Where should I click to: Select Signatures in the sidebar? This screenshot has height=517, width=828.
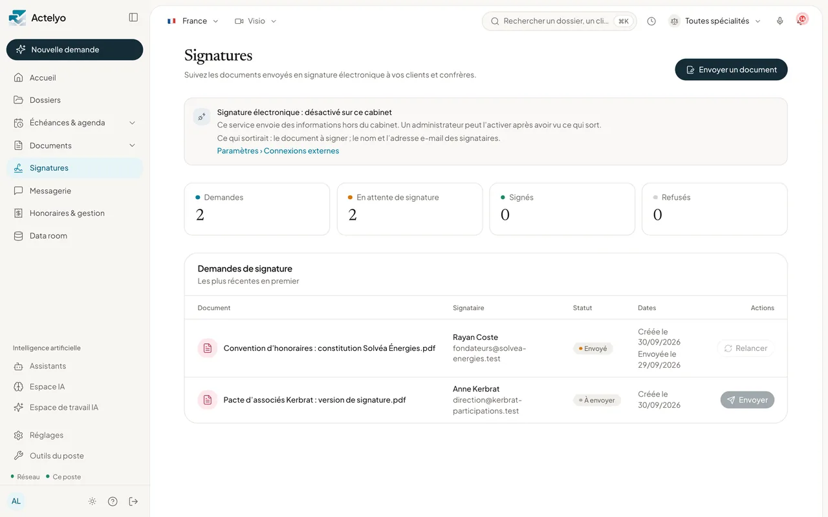click(x=74, y=168)
